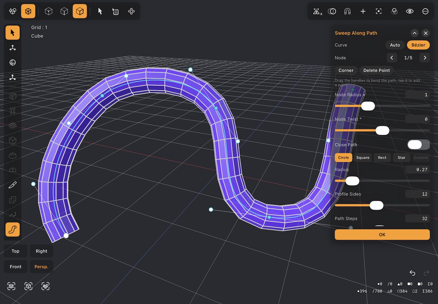Image resolution: width=438 pixels, height=304 pixels.
Task: Click the Radius value field 0.27
Action: 418,170
